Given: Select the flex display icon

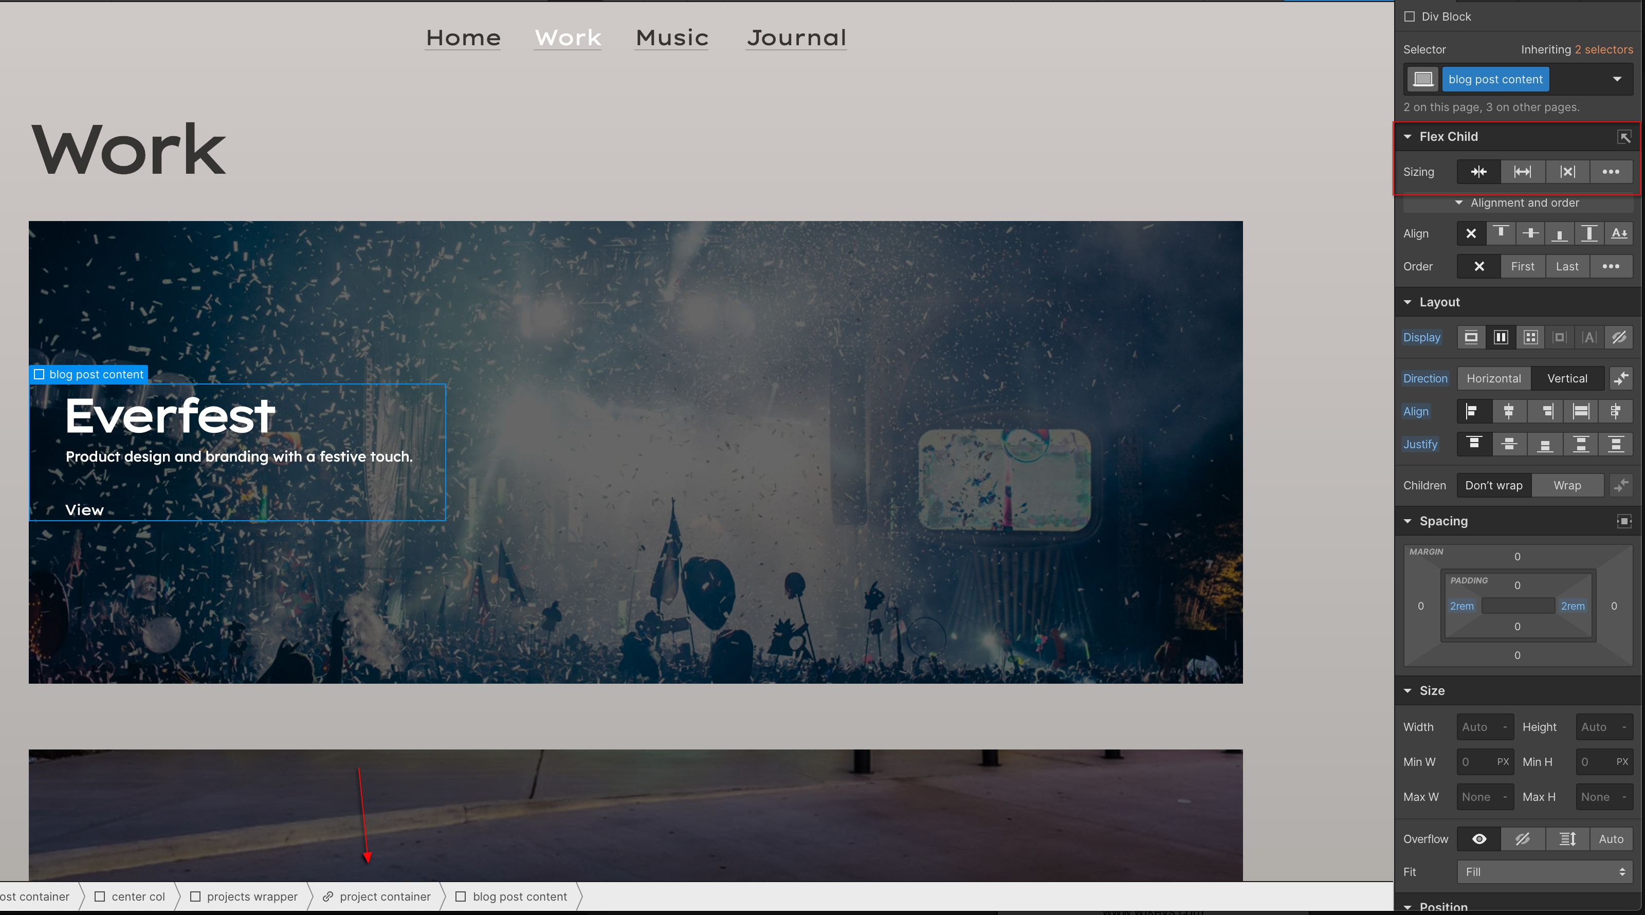Looking at the screenshot, I should tap(1501, 337).
